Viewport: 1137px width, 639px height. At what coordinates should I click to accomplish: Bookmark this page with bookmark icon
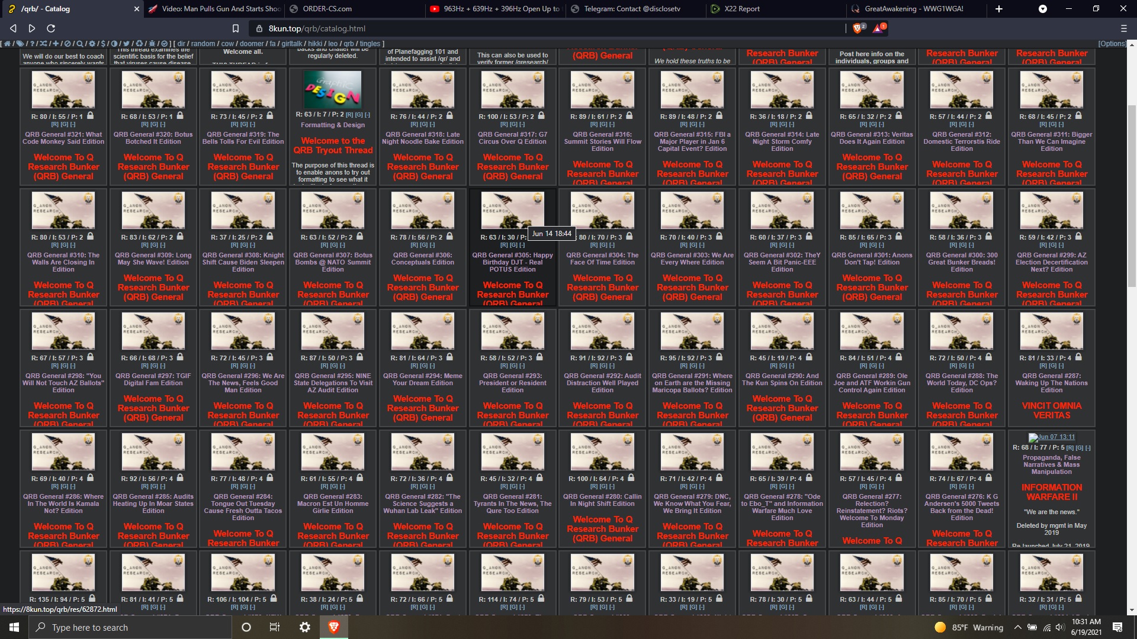click(235, 28)
